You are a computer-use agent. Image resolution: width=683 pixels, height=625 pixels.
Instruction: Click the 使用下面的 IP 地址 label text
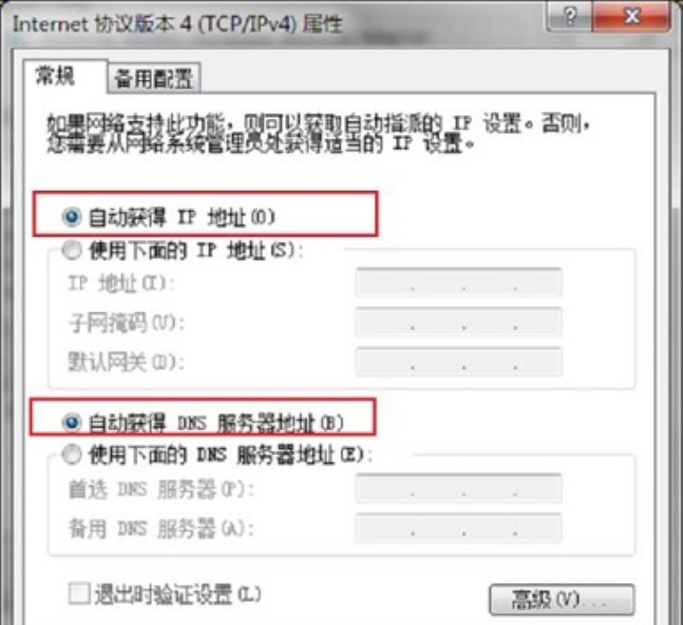196,251
